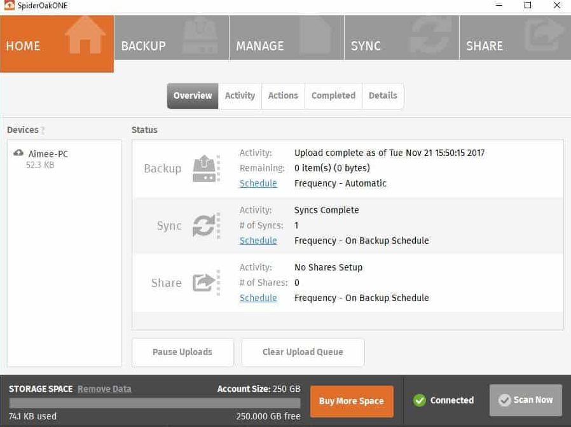This screenshot has height=427, width=571.
Task: Click Clear Upload Queue
Action: 303,352
